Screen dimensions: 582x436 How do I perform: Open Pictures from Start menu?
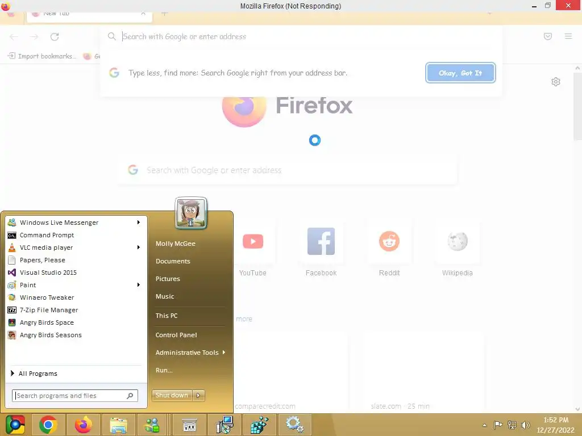click(168, 279)
